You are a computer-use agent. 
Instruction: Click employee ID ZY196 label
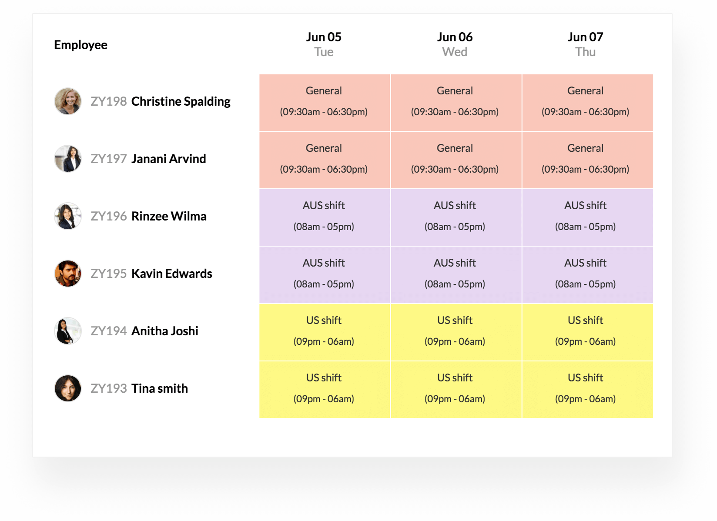(108, 216)
